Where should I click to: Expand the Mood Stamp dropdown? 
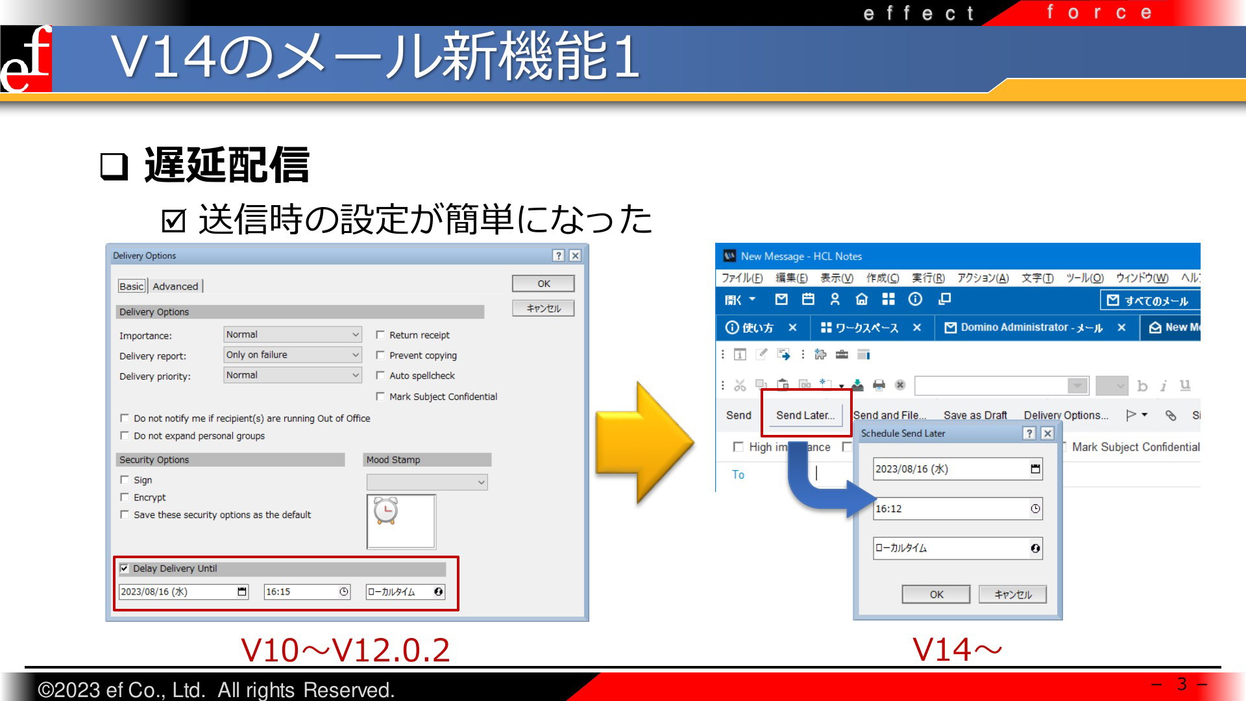tap(481, 482)
